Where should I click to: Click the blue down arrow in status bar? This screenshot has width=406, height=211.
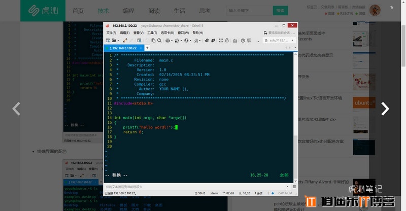pos(273,193)
